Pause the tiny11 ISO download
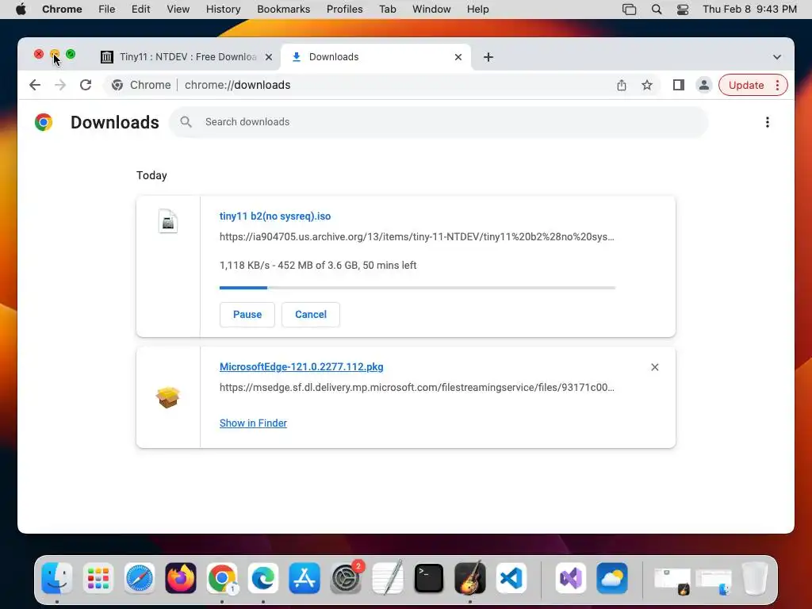This screenshot has width=812, height=609. click(x=247, y=314)
